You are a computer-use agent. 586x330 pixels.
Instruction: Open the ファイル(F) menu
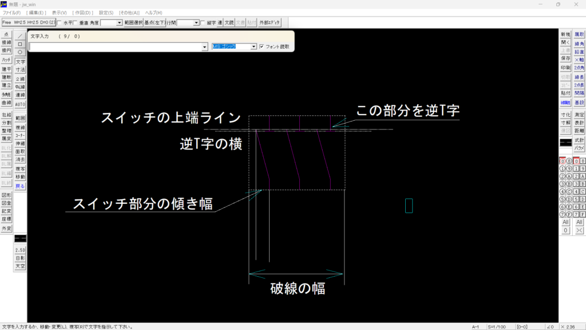(x=11, y=12)
